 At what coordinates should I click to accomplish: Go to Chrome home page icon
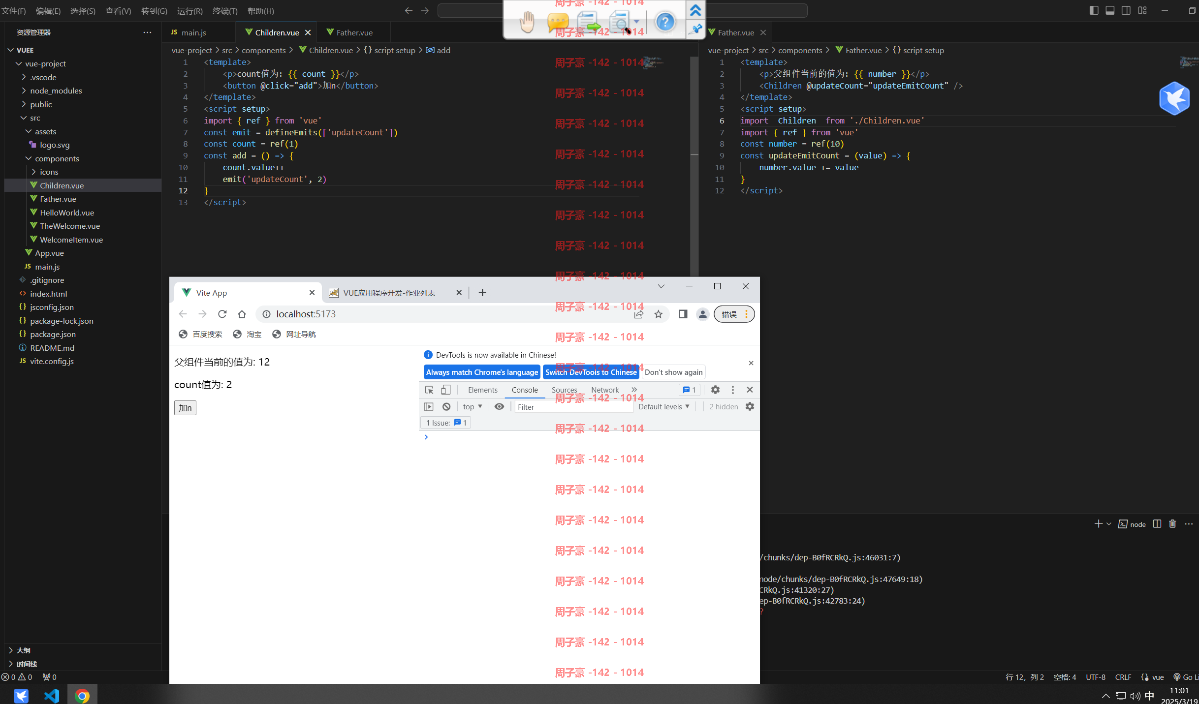(x=242, y=314)
